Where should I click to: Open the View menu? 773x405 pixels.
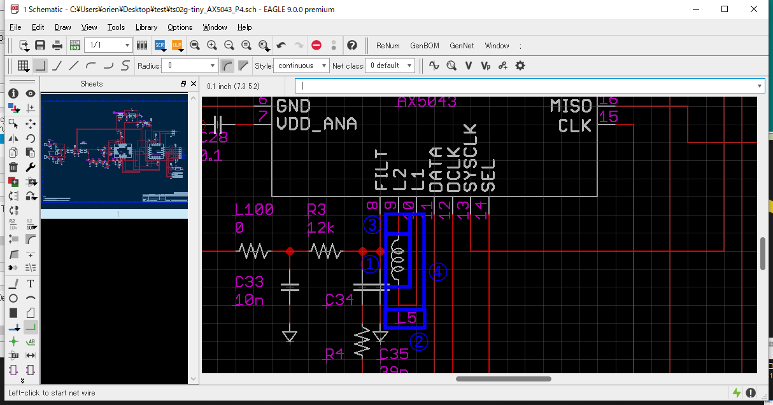89,27
